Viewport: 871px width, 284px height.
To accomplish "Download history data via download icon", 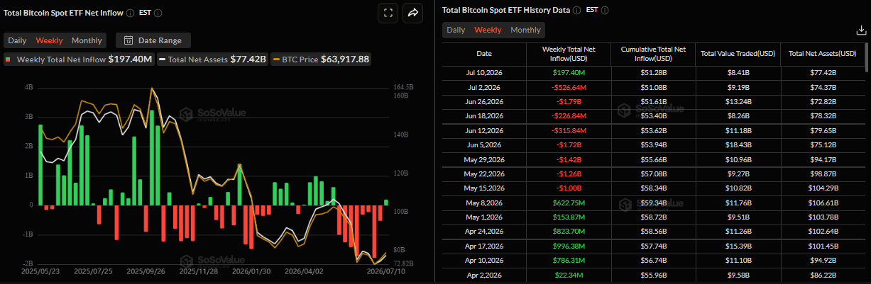I will [861, 30].
